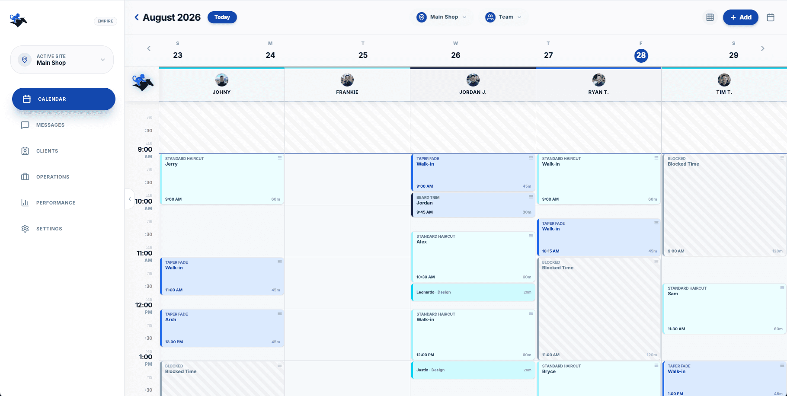Select the Calendar sidebar item

click(x=64, y=99)
